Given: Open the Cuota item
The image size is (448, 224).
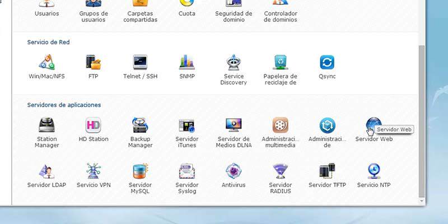Looking at the screenshot, I should point(187,8).
